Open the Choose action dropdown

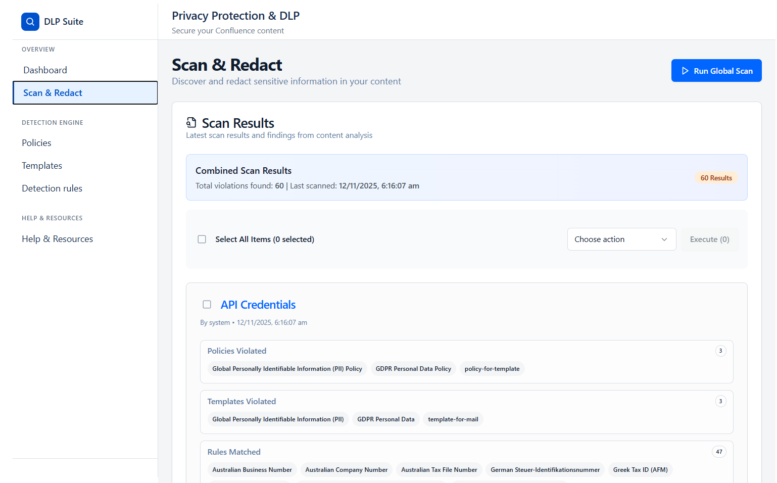point(621,239)
